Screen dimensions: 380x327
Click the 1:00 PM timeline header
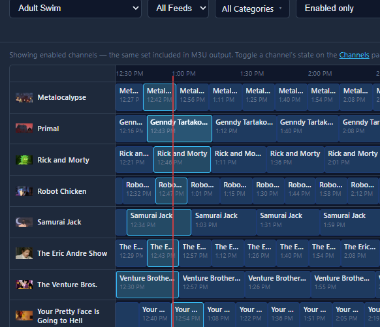(183, 73)
